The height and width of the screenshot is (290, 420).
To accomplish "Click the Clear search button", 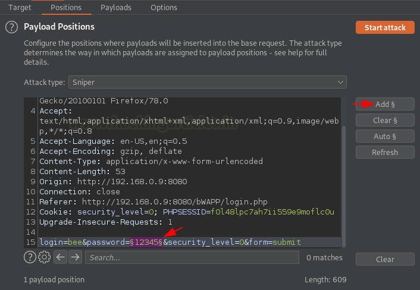I will (385, 259).
